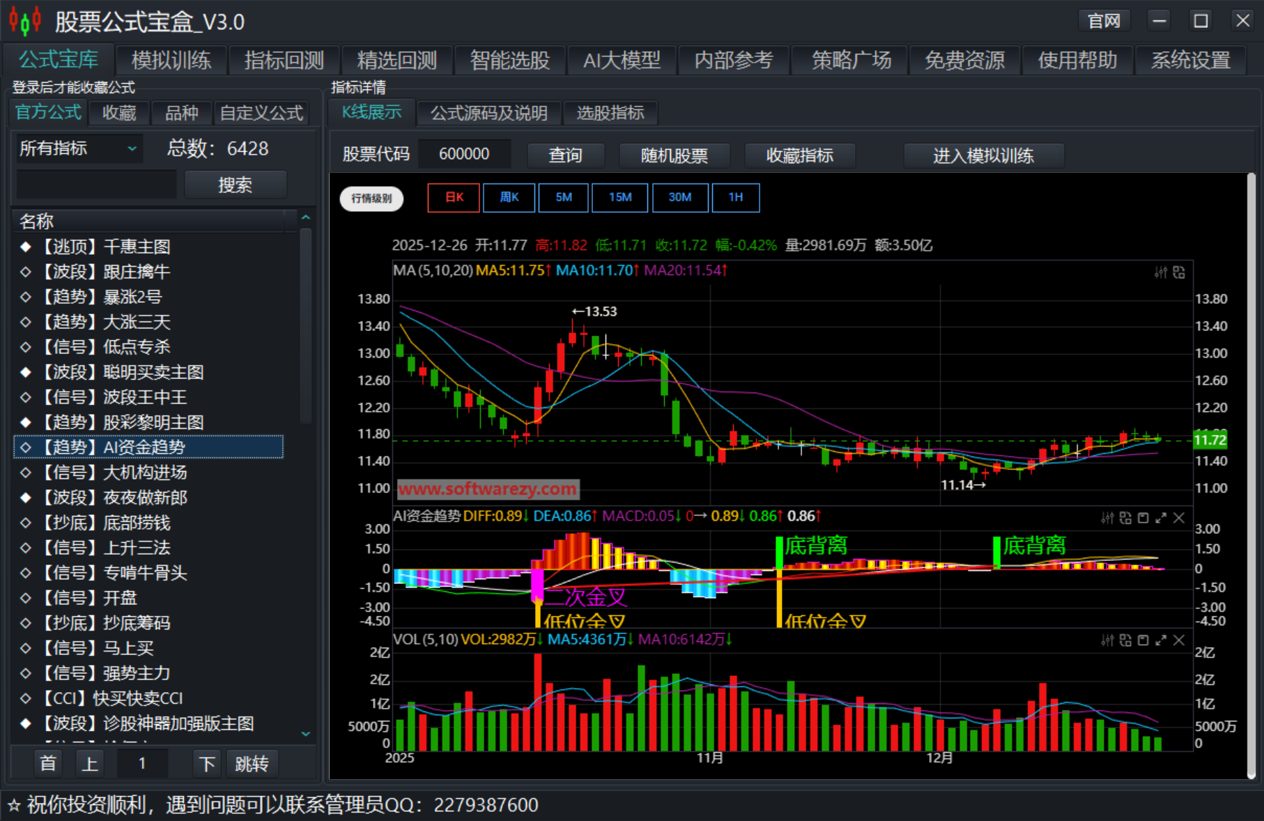
Task: Open parameter settings for AI资金趋势 indicator
Action: coord(1107,519)
